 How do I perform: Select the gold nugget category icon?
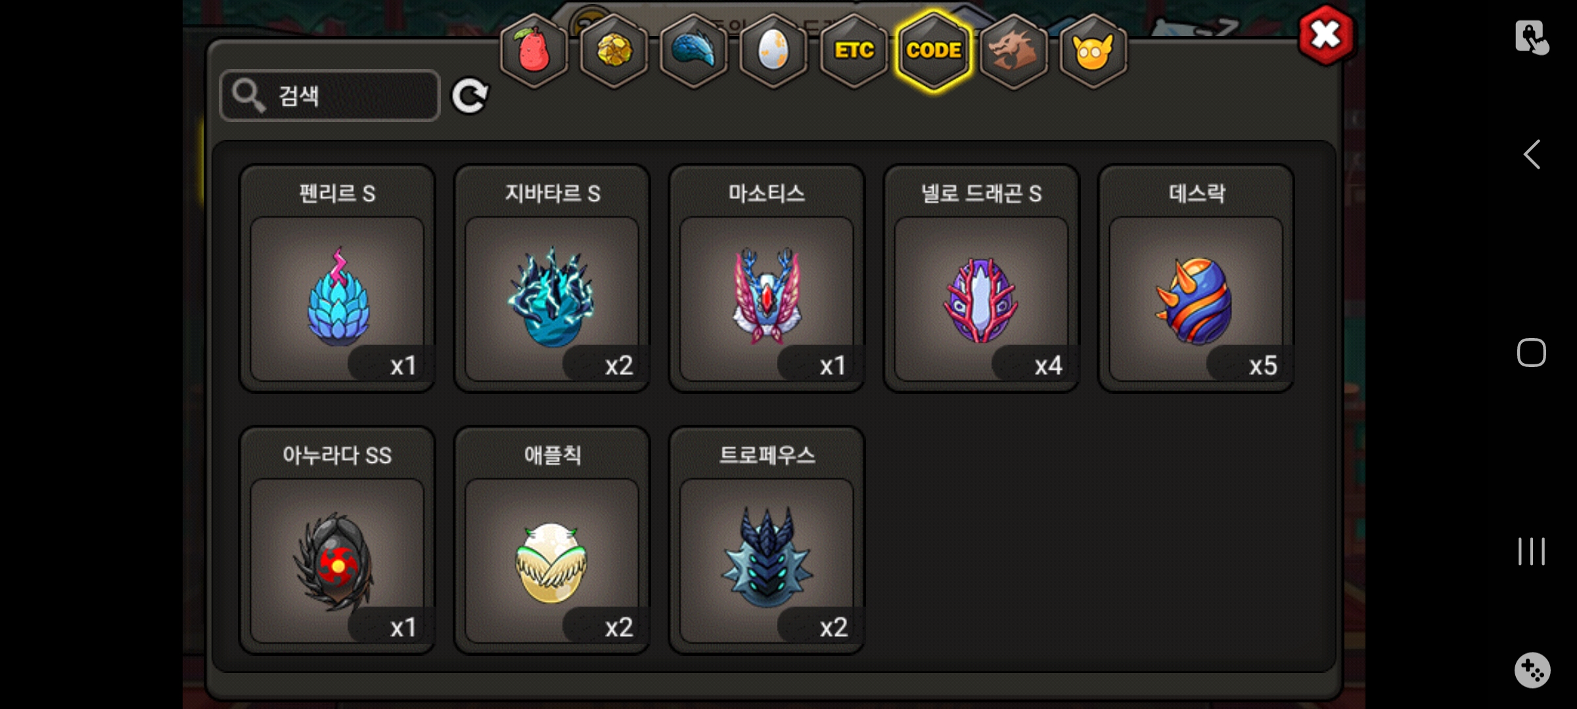point(614,51)
